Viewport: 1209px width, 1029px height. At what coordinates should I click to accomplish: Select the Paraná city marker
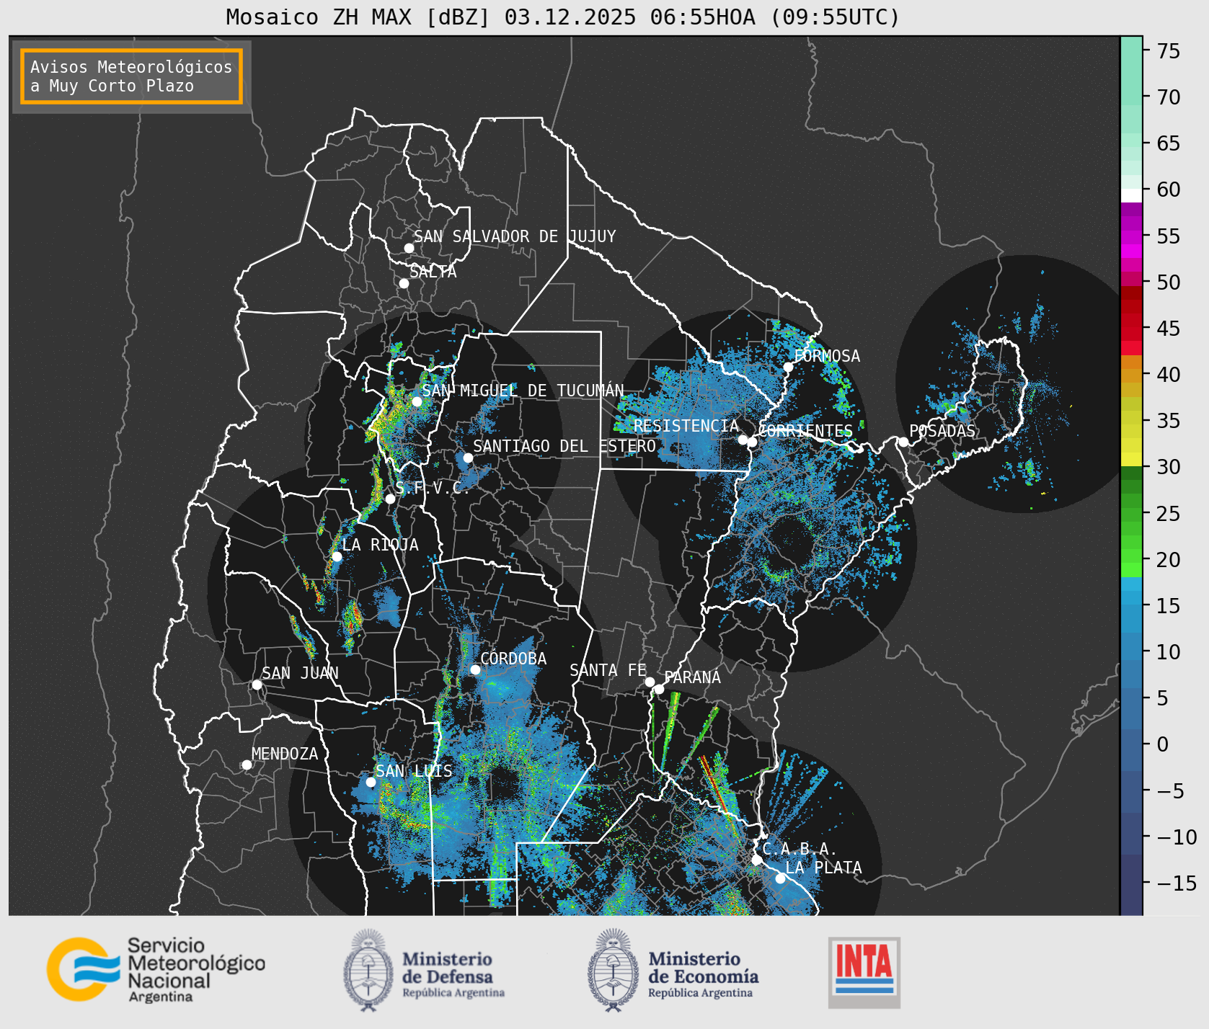tap(659, 689)
